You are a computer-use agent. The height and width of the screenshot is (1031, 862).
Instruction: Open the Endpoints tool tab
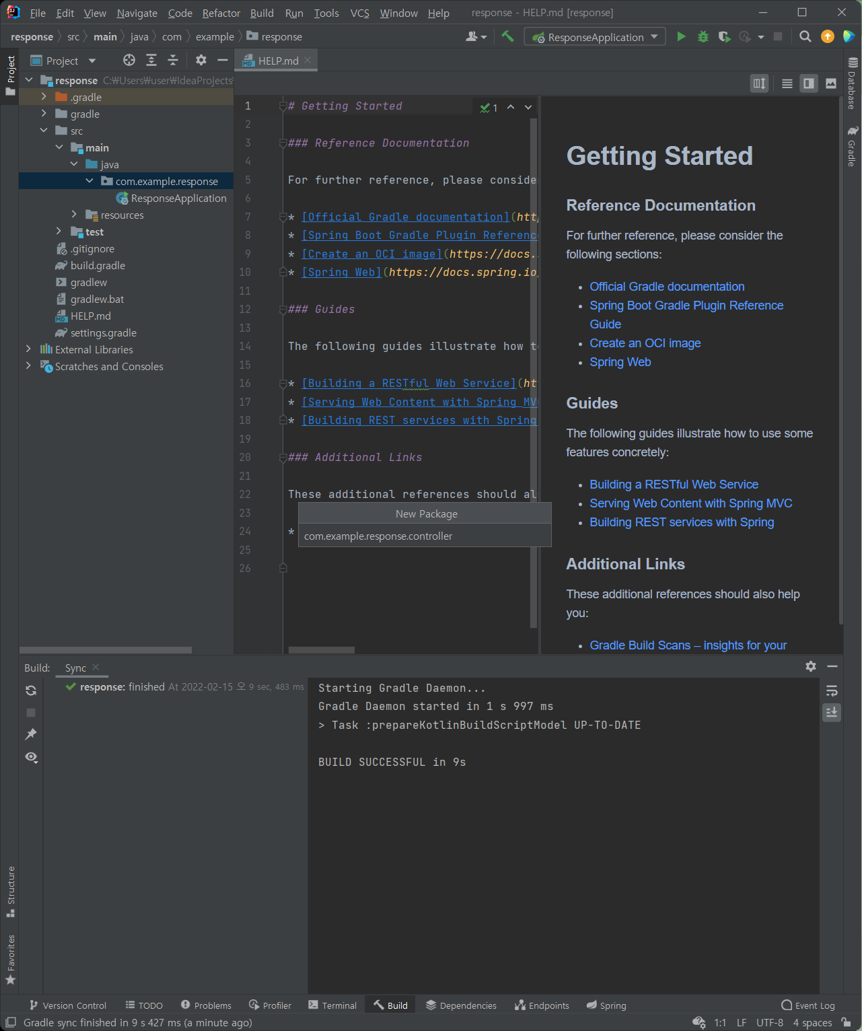click(x=542, y=1005)
